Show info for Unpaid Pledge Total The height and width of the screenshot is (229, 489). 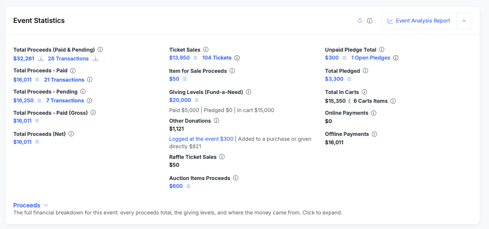click(x=382, y=49)
